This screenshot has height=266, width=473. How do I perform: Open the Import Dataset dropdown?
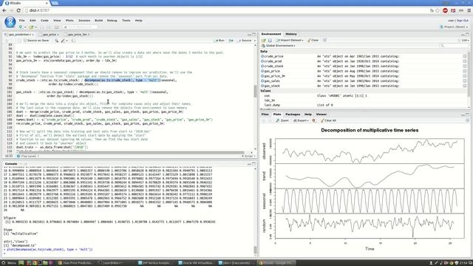(290, 40)
